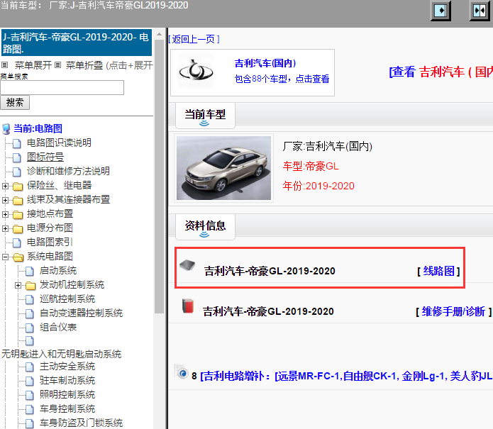Click the sidebar vertical scrollbar thumb
493x429 pixels.
tap(160, 176)
